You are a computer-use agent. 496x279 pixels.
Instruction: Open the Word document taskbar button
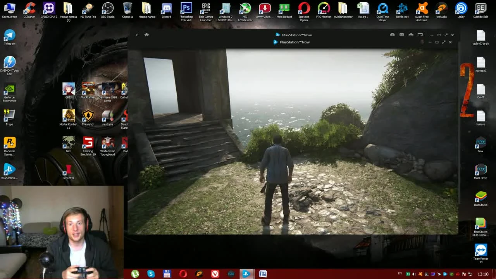click(x=263, y=274)
